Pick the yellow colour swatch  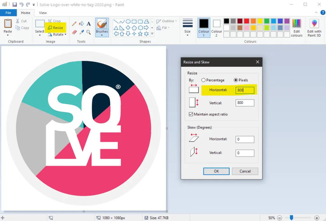pyautogui.click(x=260, y=21)
